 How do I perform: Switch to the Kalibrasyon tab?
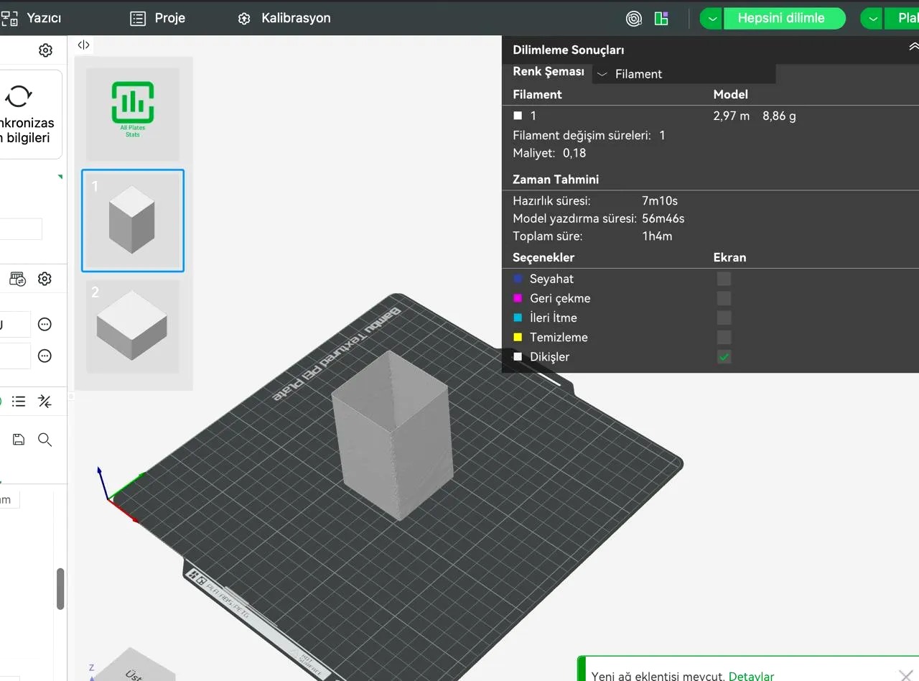coord(284,19)
